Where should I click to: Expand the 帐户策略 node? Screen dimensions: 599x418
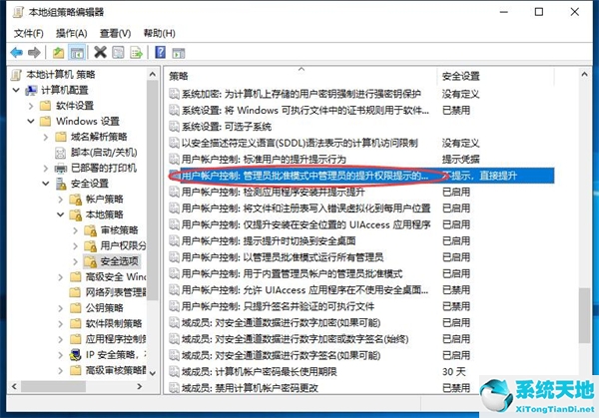pos(61,200)
